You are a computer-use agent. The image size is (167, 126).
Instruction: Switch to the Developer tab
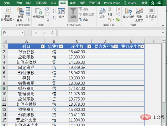pyautogui.click(x=95, y=3)
